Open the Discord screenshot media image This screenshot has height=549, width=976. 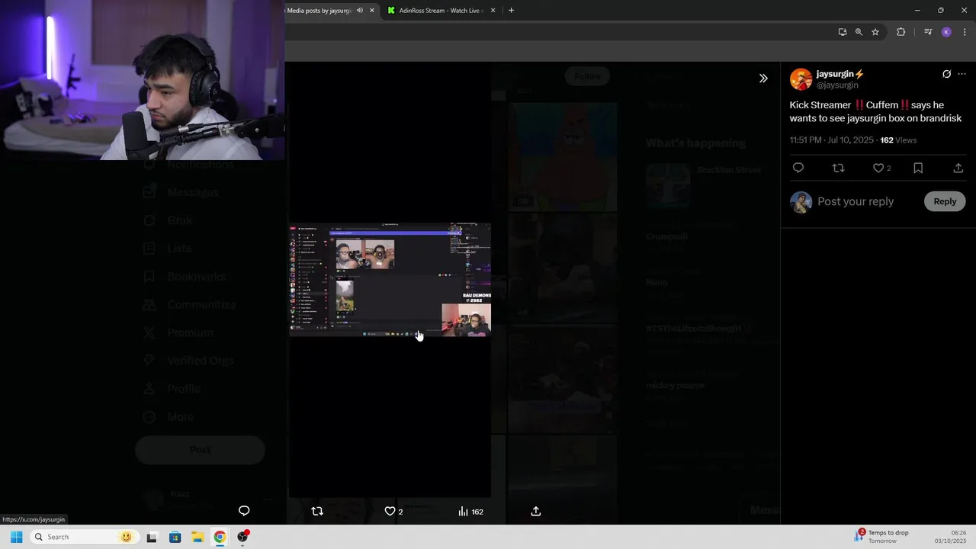(x=390, y=280)
